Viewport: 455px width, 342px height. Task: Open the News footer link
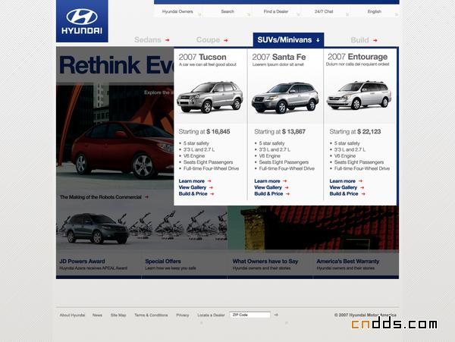(97, 315)
